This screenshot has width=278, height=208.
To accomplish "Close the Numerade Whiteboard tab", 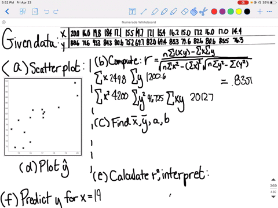I will pyautogui.click(x=3, y=22).
